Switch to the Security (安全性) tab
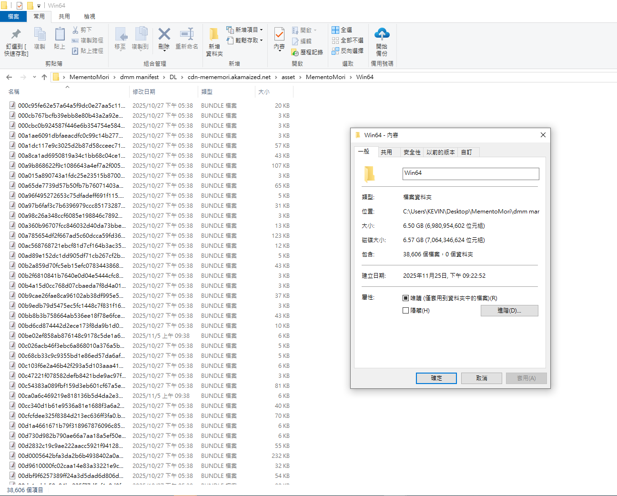 [412, 152]
